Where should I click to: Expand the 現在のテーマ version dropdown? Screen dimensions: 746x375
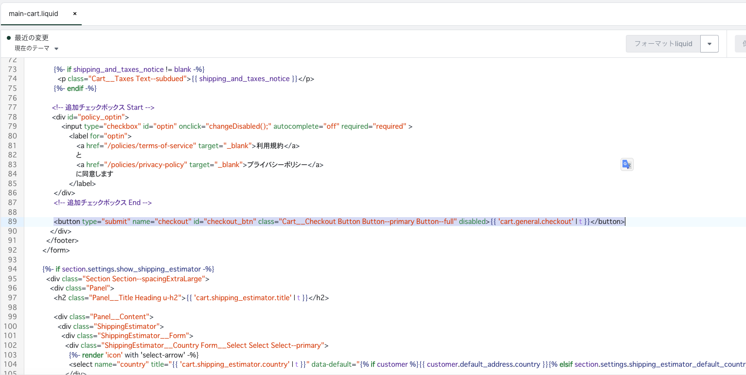(x=36, y=48)
